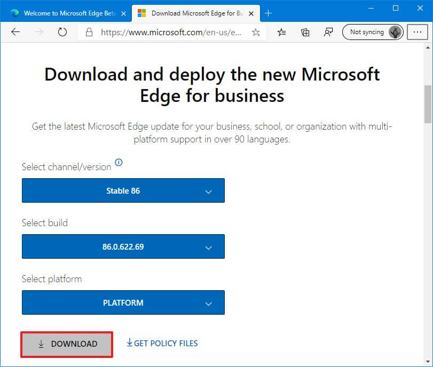Open the Collections icon in toolbar

point(305,32)
